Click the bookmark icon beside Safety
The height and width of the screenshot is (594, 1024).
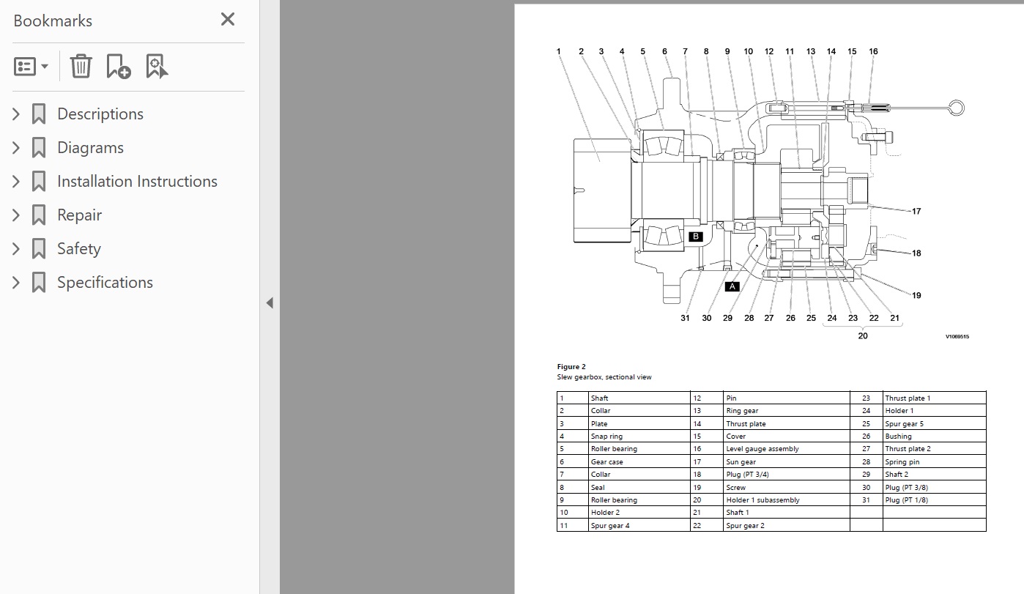[39, 249]
